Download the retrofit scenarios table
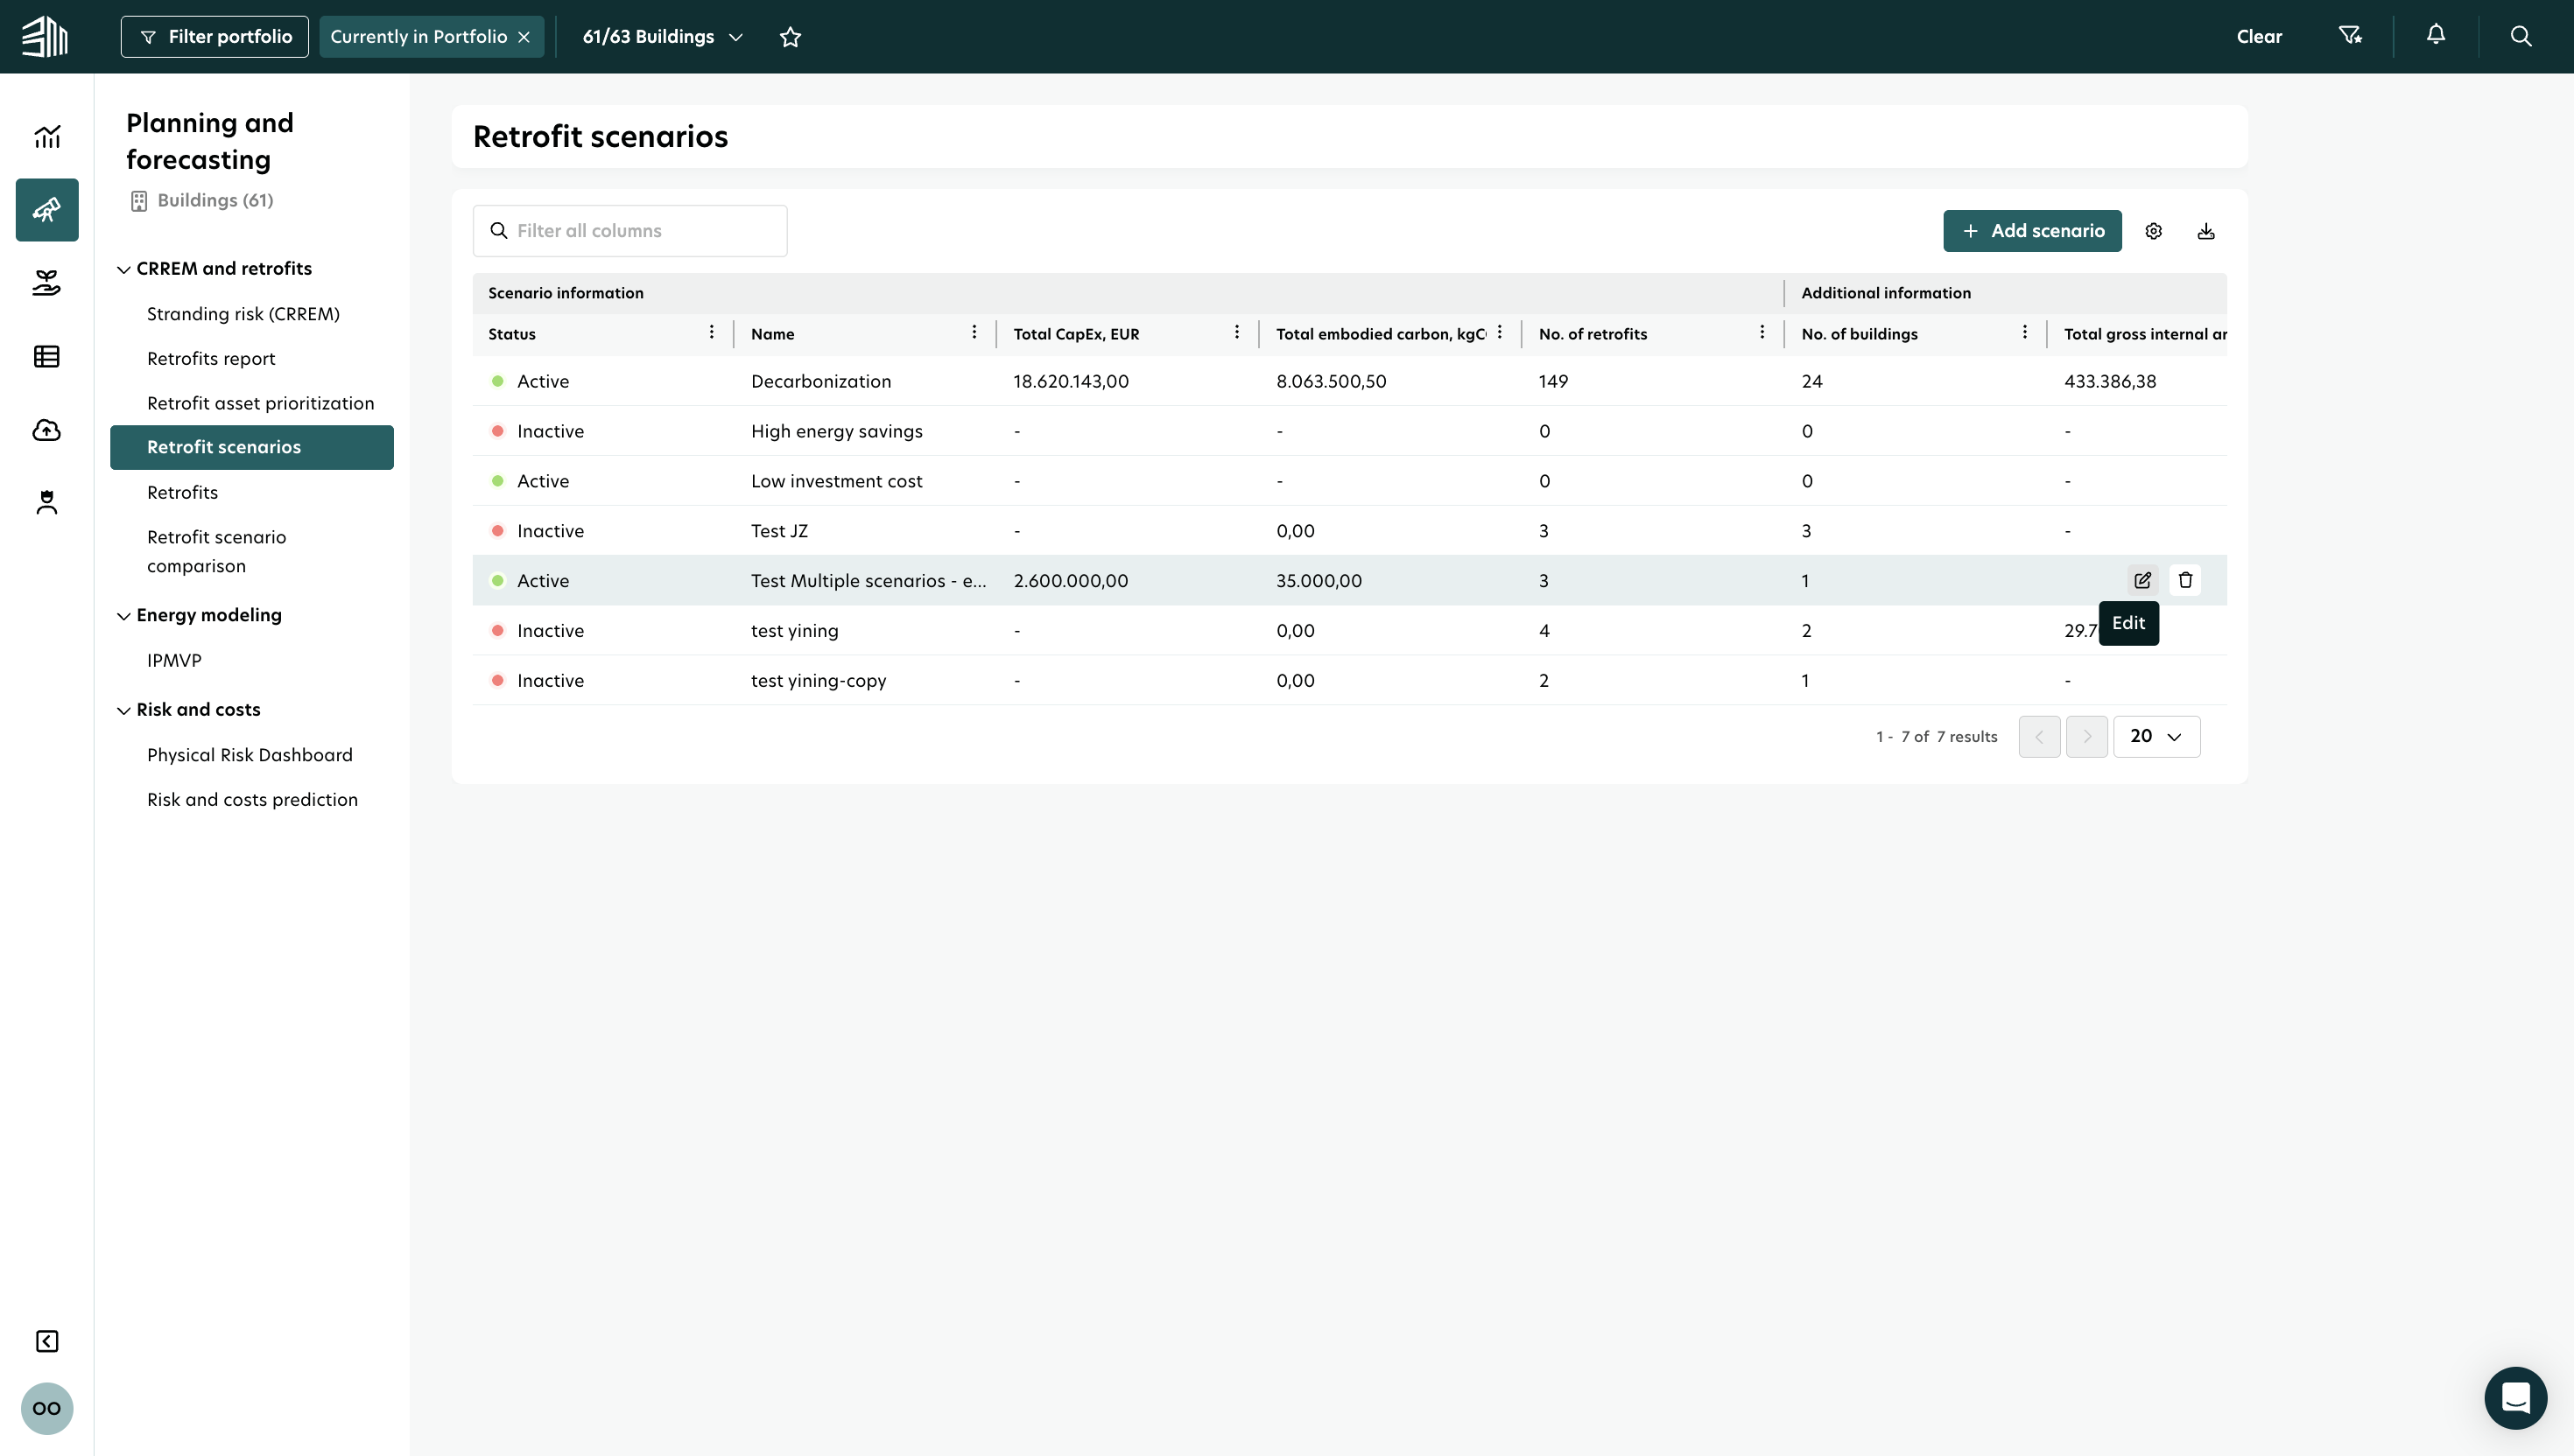 click(x=2206, y=231)
